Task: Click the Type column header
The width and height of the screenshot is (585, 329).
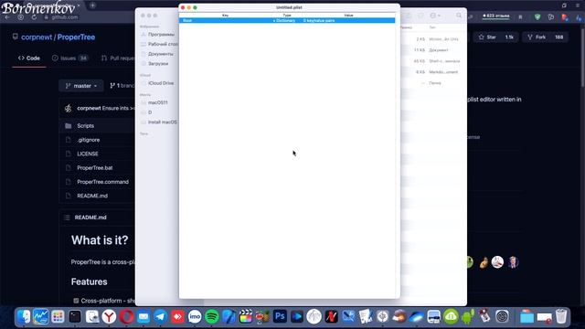Action: [x=286, y=16]
